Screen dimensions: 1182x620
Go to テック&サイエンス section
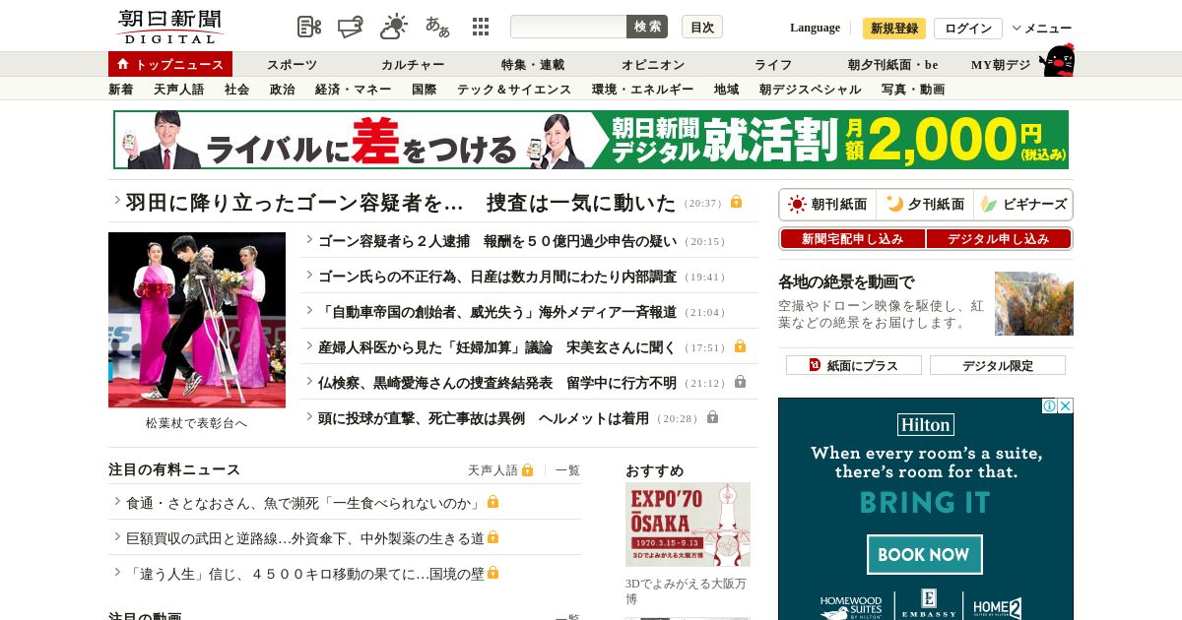[x=514, y=90]
